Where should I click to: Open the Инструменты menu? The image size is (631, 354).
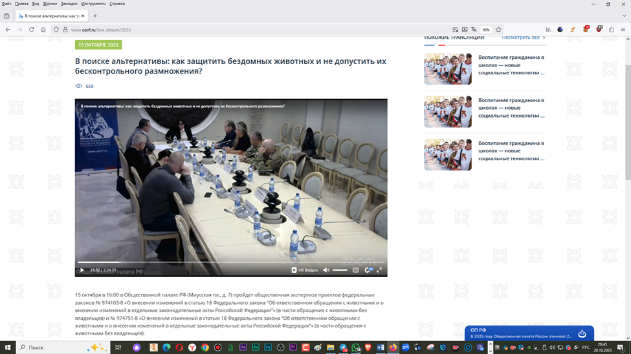[x=93, y=4]
